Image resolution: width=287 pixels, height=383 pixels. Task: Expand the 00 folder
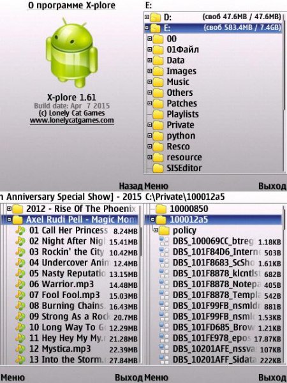click(x=150, y=38)
